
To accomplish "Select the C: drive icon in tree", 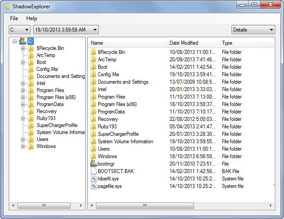I will (x=23, y=41).
